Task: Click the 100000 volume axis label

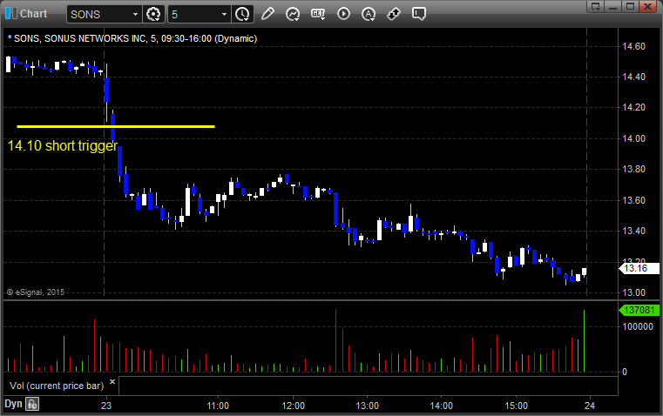Action: tap(638, 326)
